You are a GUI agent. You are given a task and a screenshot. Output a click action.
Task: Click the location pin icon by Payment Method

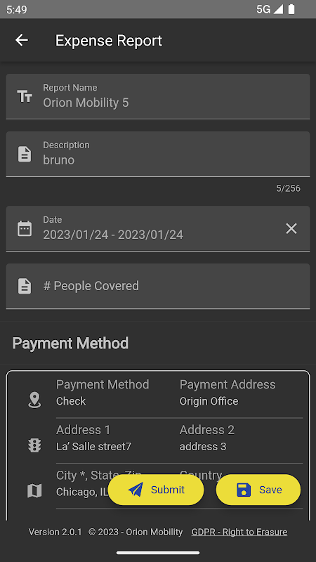click(x=34, y=400)
